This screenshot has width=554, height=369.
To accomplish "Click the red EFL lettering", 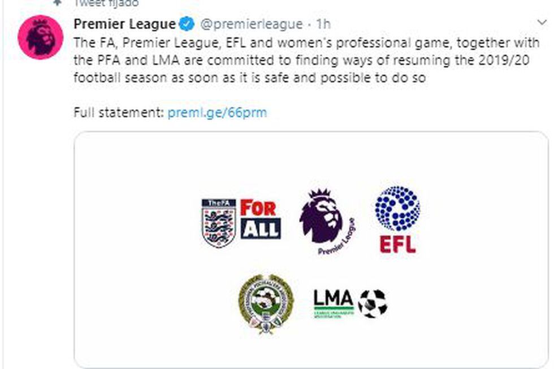I will (x=397, y=244).
